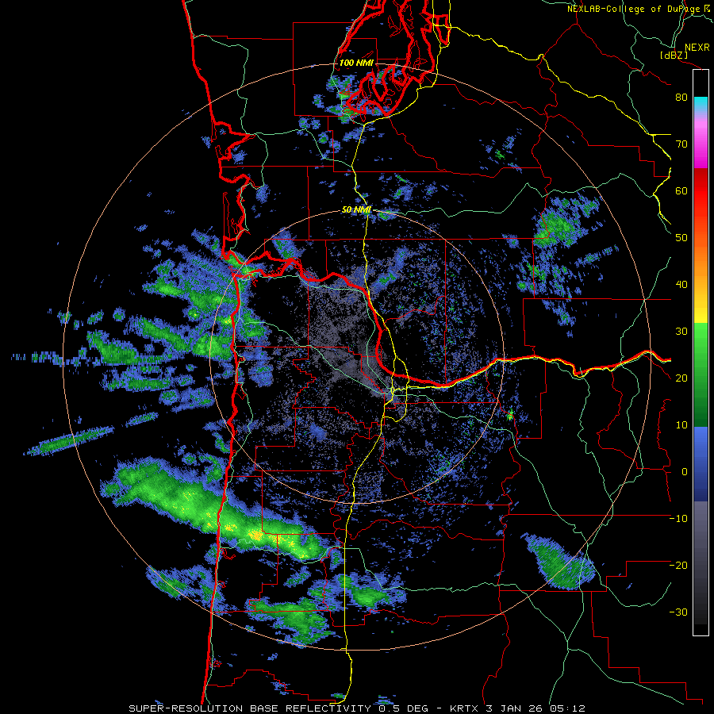Click the NEXR label above the color scale

point(697,48)
